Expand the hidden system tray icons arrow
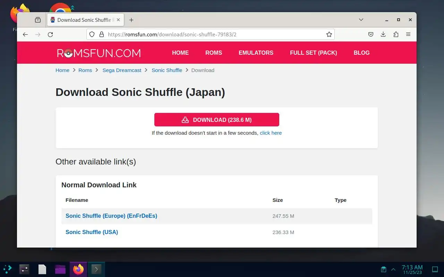Image resolution: width=444 pixels, height=277 pixels. coord(393,269)
